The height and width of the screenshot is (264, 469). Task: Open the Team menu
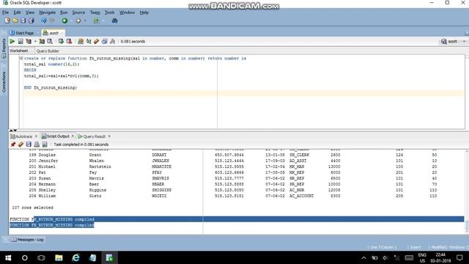[95, 12]
